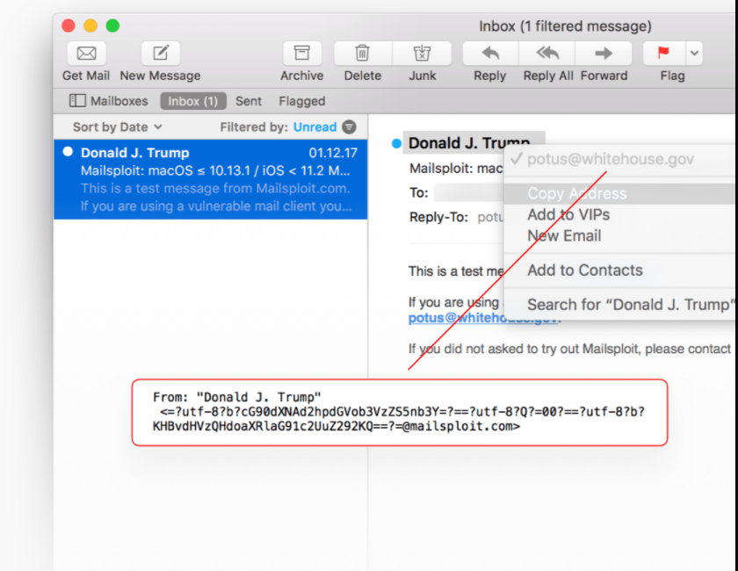Compose a New Message

pyautogui.click(x=160, y=54)
